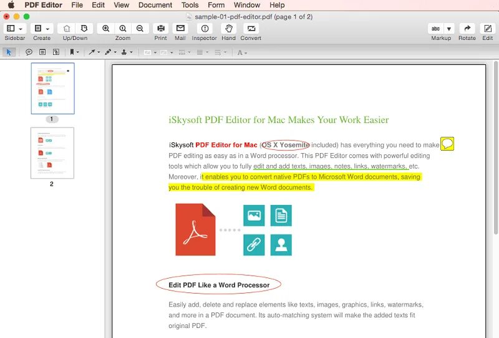This screenshot has width=499, height=338.
Task: Click the Create document icon
Action: [38, 28]
